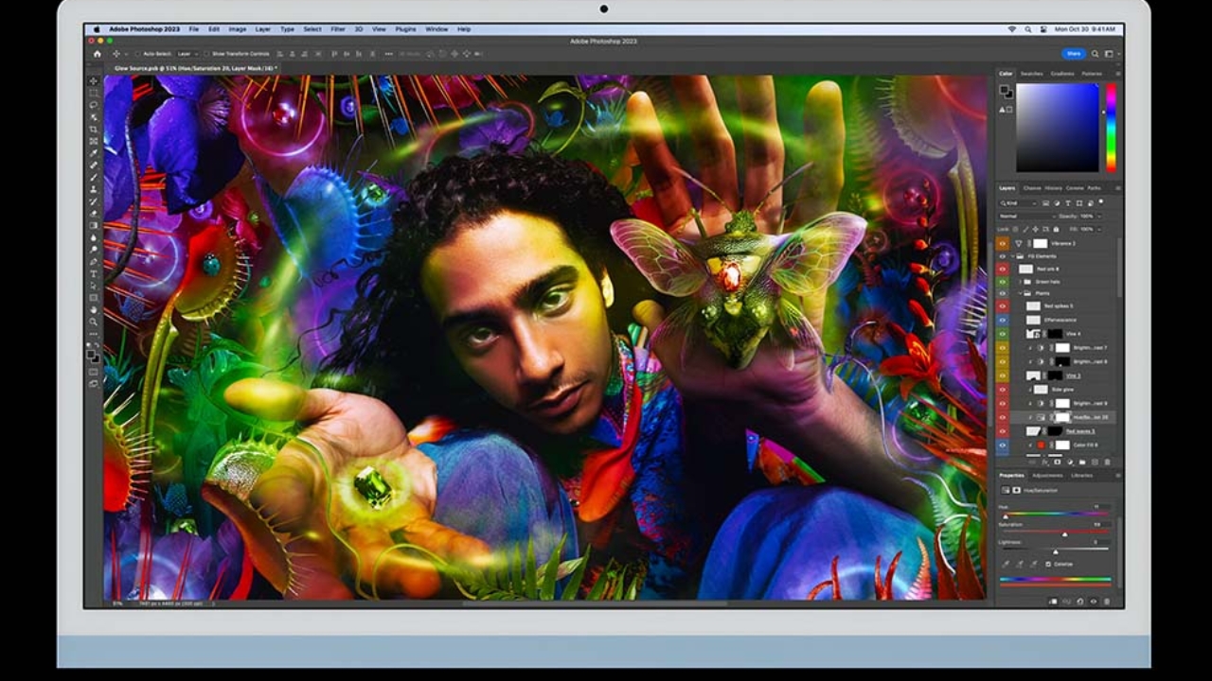Click inside the color picker field

pyautogui.click(x=1058, y=128)
